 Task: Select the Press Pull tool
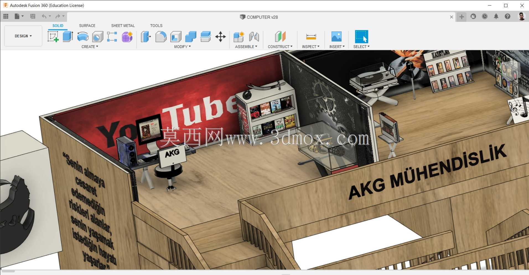(x=146, y=36)
